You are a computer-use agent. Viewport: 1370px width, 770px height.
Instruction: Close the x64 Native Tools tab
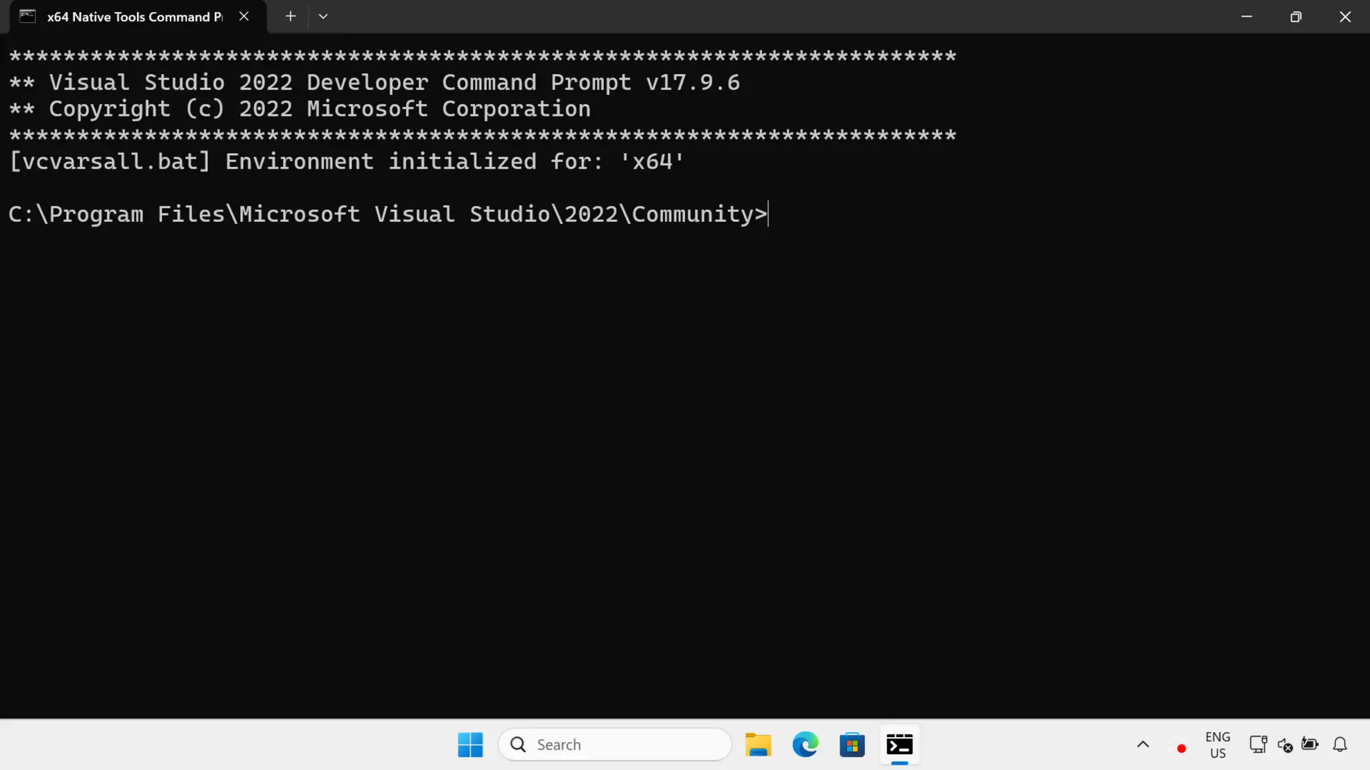click(244, 17)
